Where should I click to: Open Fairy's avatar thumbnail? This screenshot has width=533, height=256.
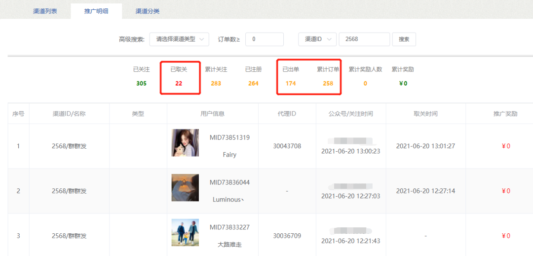[185, 143]
